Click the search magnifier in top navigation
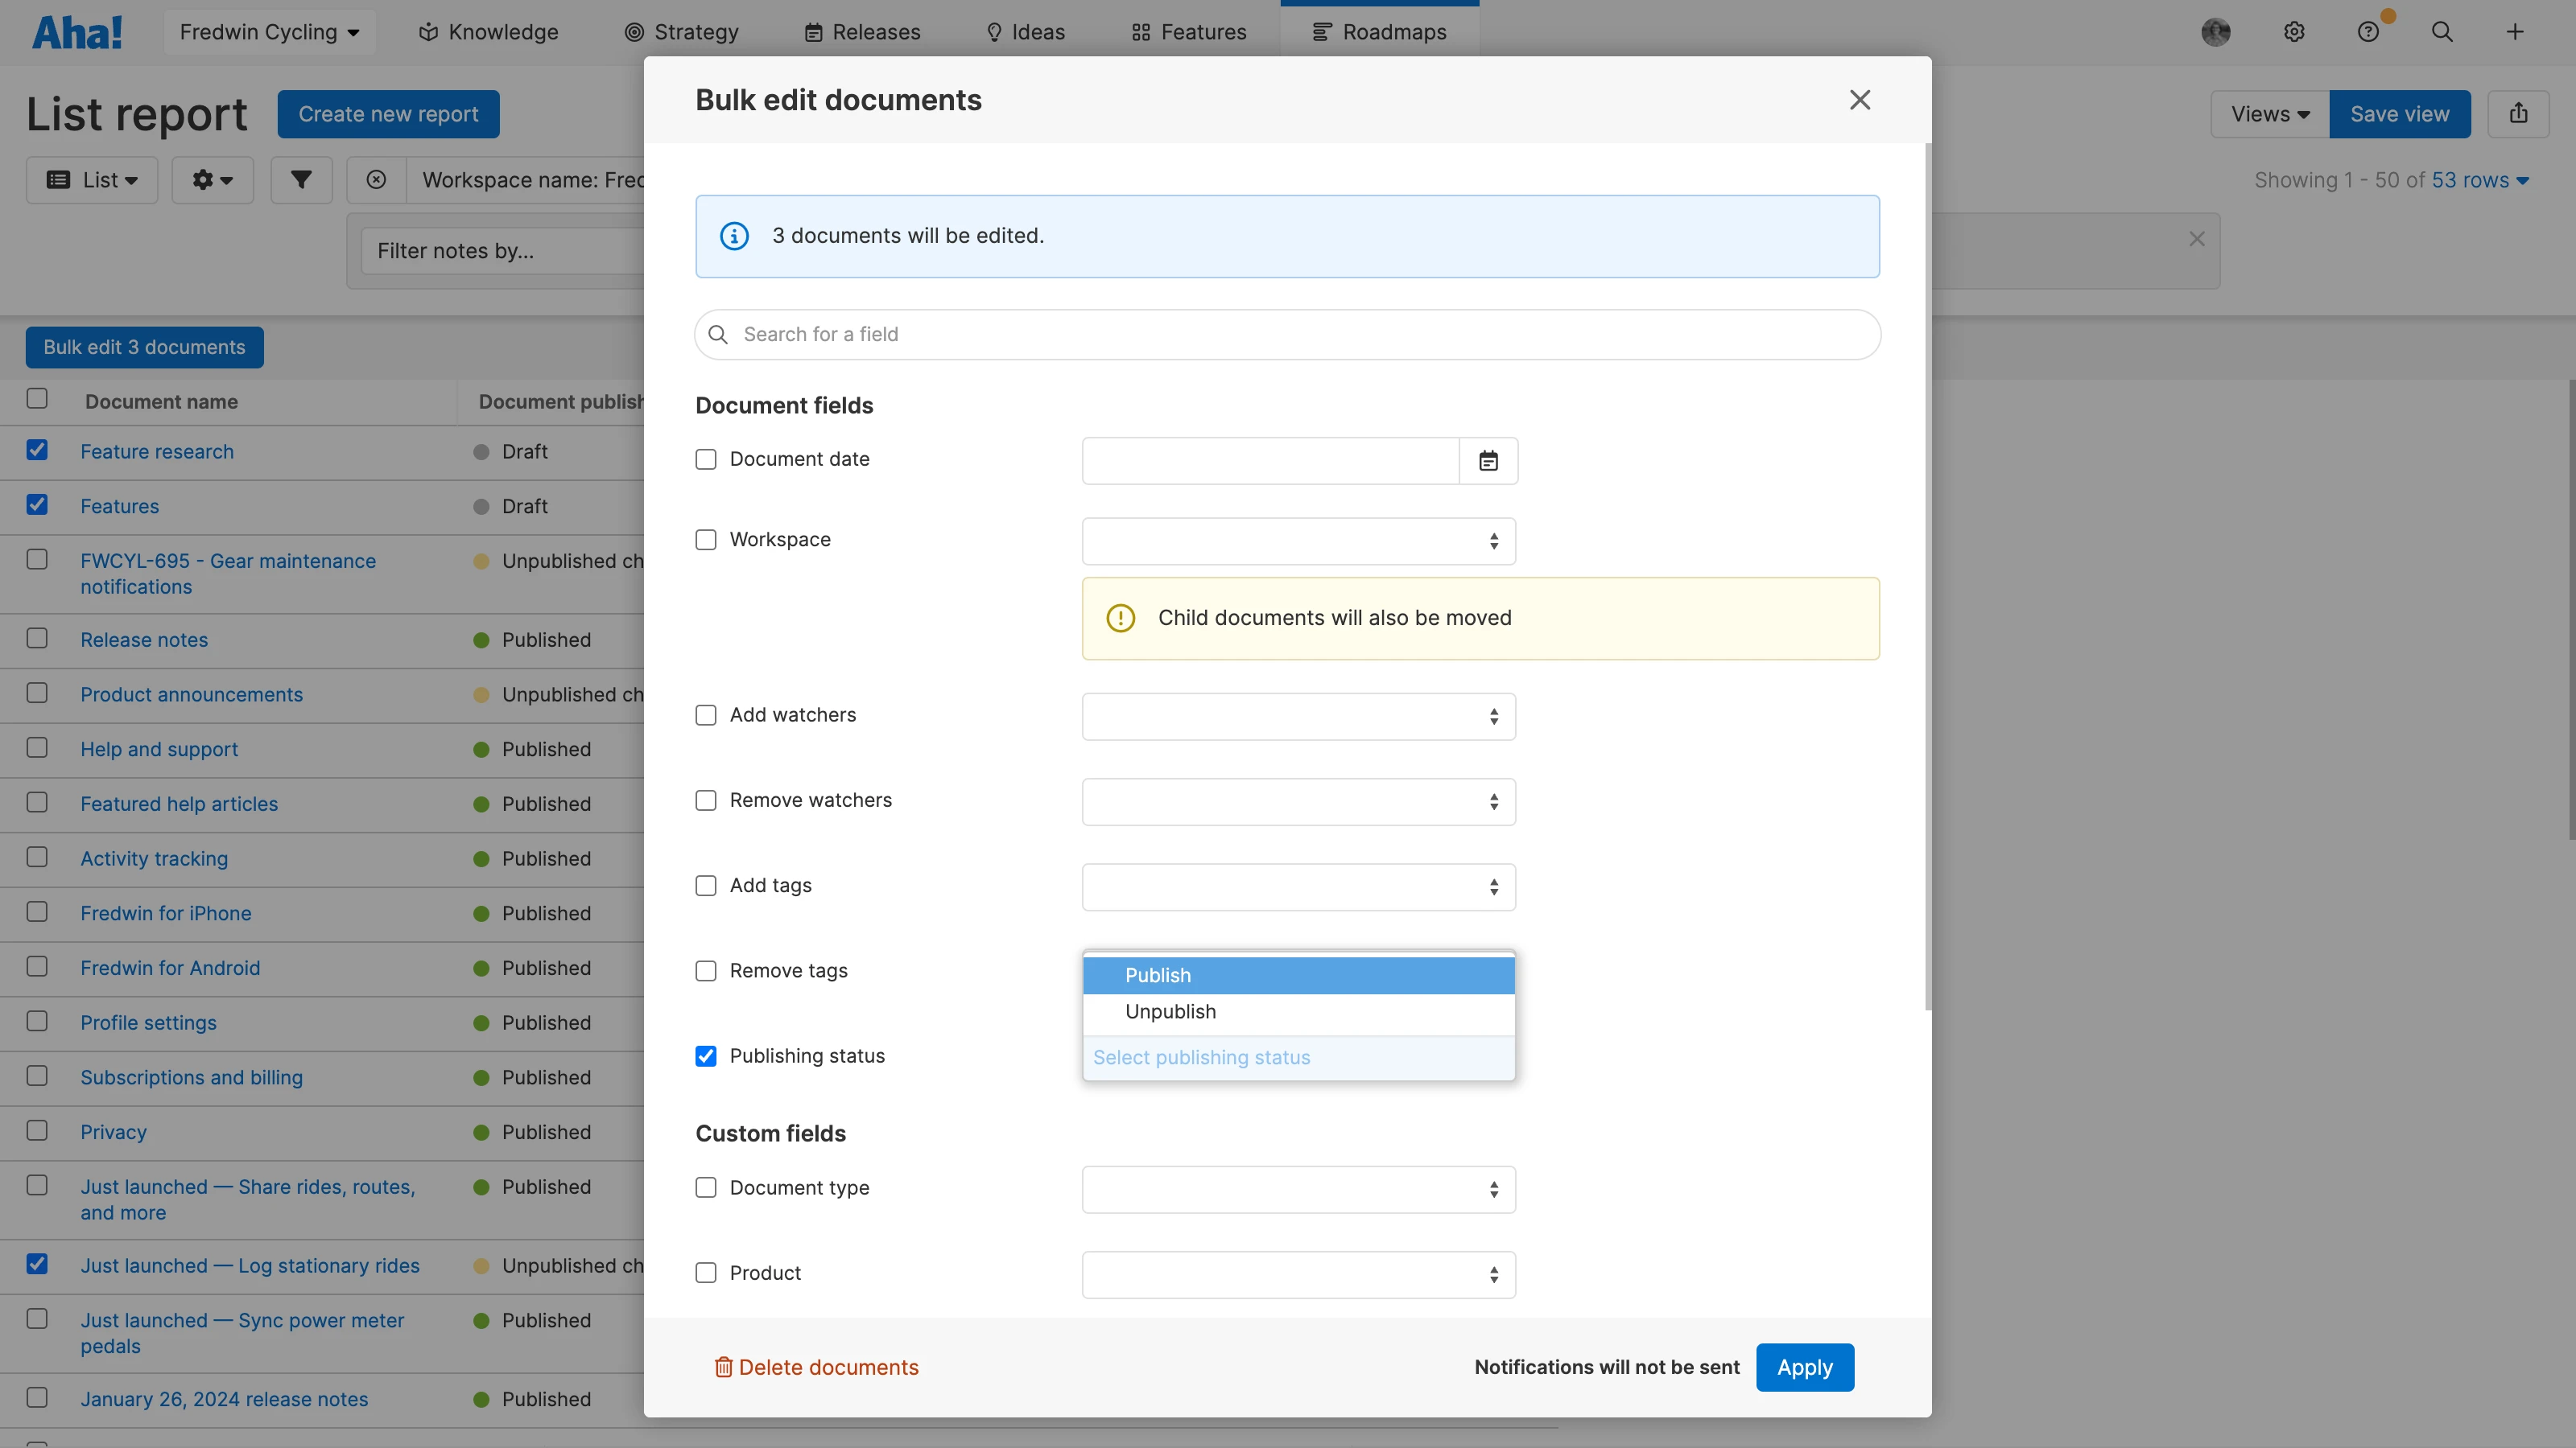 [x=2442, y=32]
